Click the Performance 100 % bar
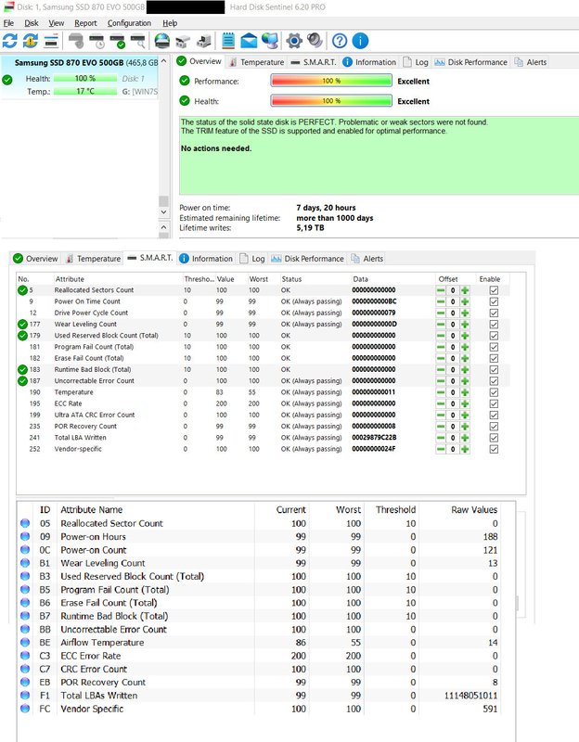The width and height of the screenshot is (579, 742). coord(331,81)
